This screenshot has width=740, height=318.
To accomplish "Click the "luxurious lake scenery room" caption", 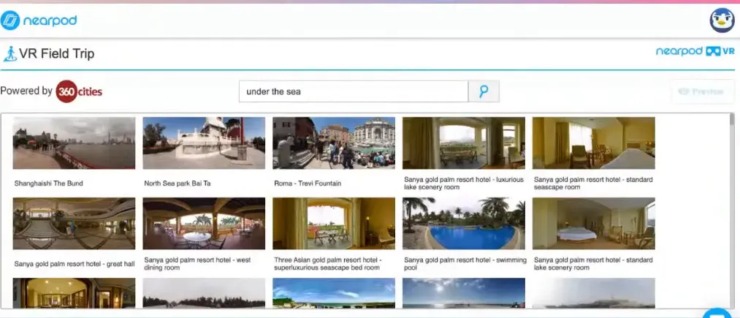I will [x=463, y=183].
